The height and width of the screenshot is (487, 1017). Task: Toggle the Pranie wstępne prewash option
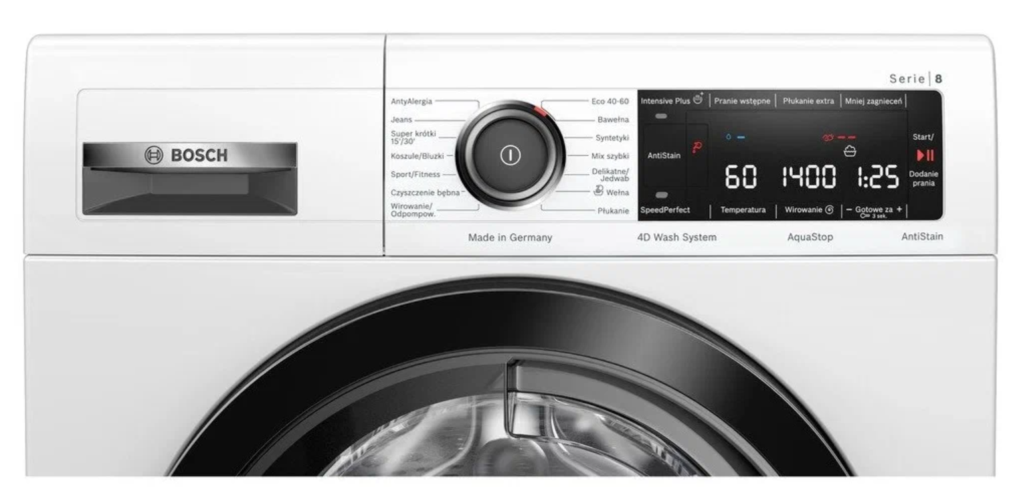[x=741, y=101]
